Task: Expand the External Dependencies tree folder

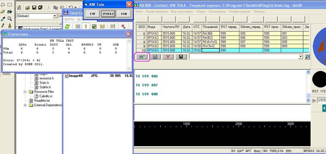Action: pyautogui.click(x=25, y=105)
